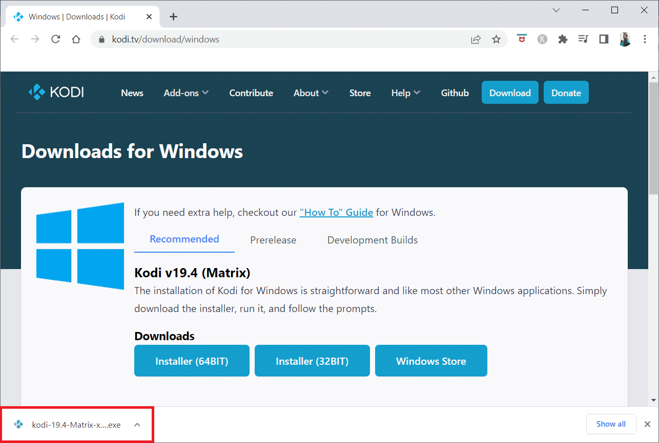Image resolution: width=659 pixels, height=443 pixels.
Task: Bookmark this page with the star icon
Action: pos(496,39)
